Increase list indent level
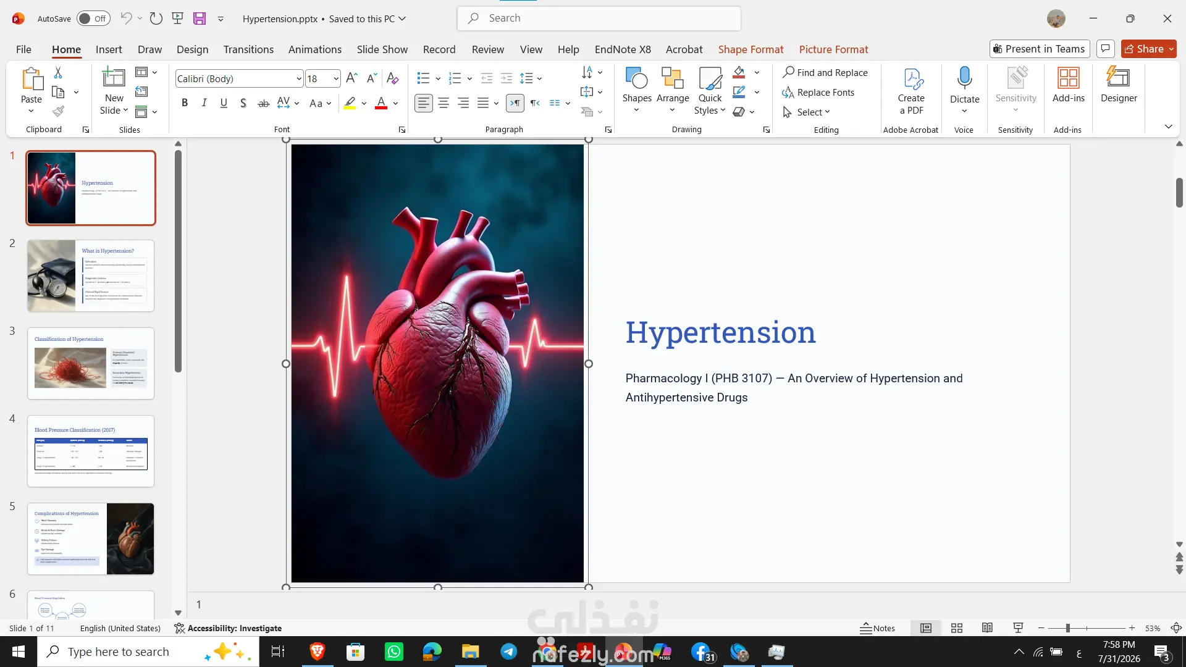Viewport: 1186px width, 667px height. click(x=507, y=78)
